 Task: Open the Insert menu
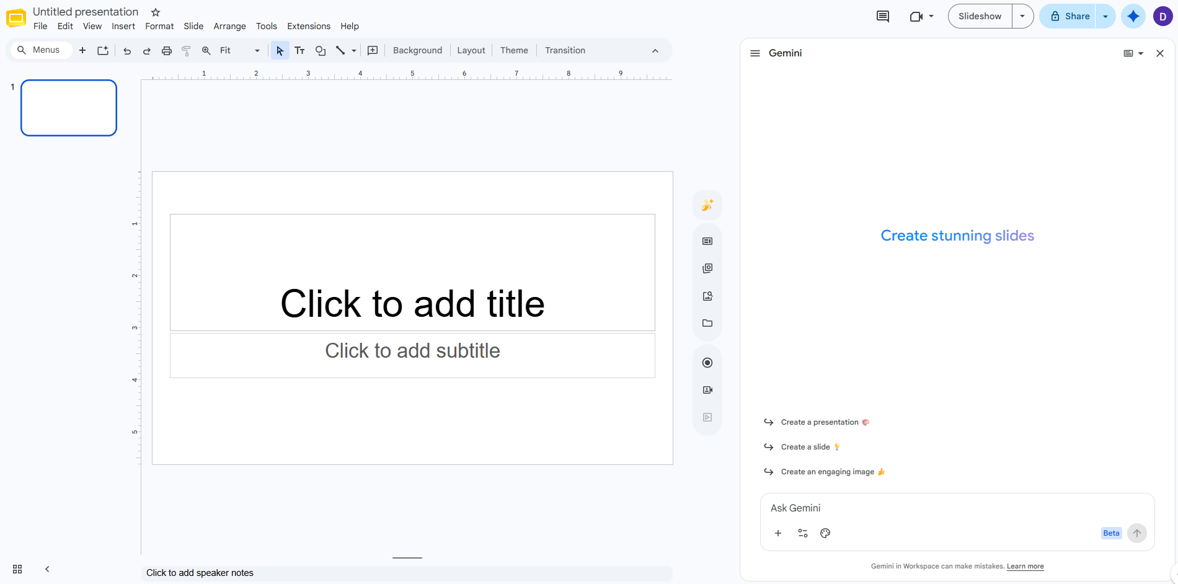coord(123,26)
